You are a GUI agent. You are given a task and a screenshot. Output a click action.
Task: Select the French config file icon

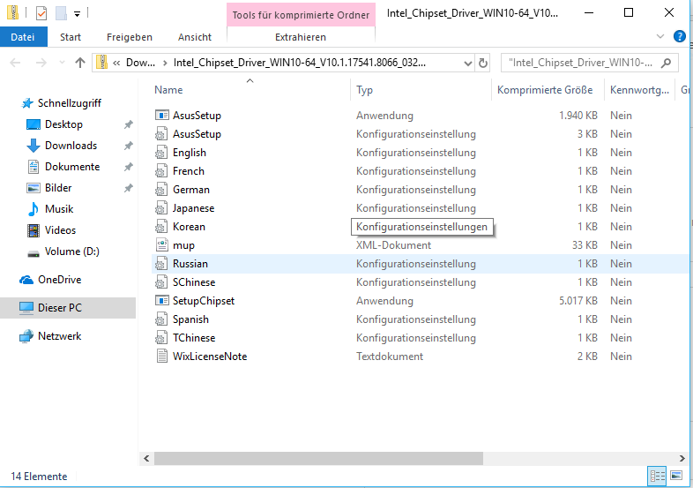161,171
